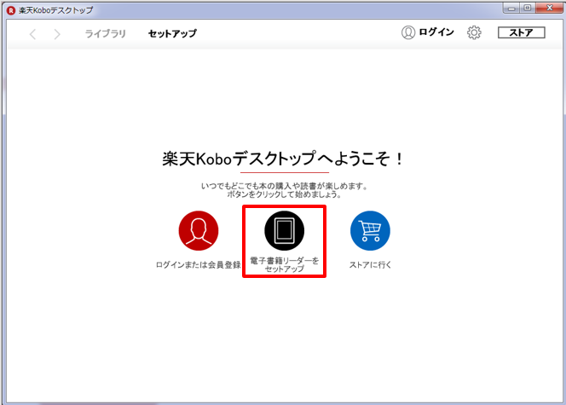Click the Rakuten R icon in title bar

click(11, 10)
